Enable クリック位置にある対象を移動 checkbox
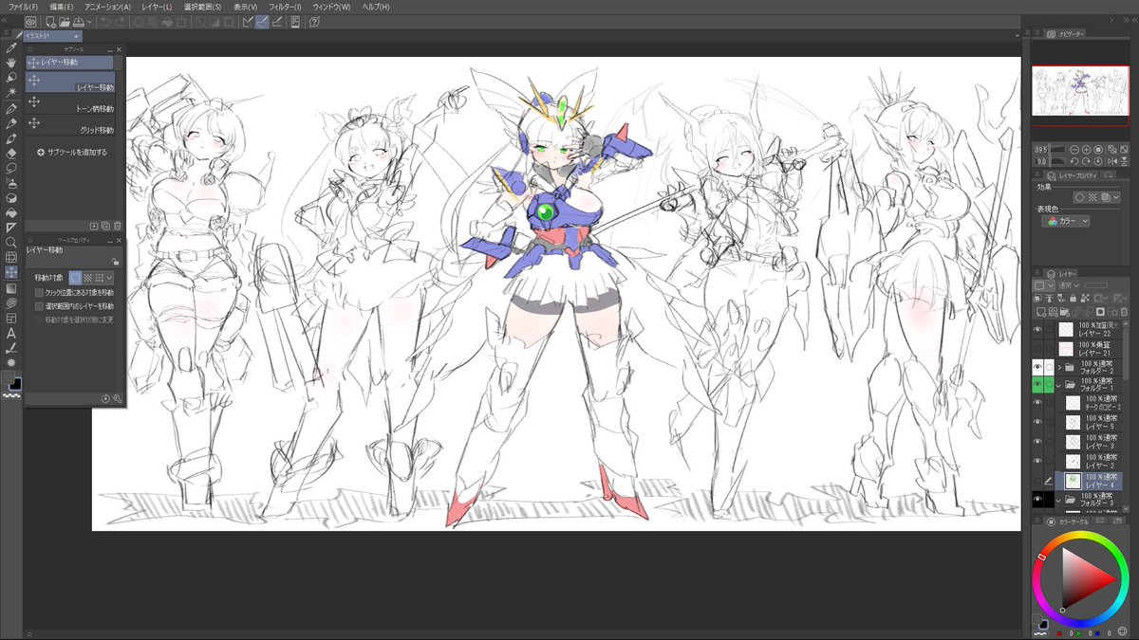The width and height of the screenshot is (1139, 640). (39, 293)
